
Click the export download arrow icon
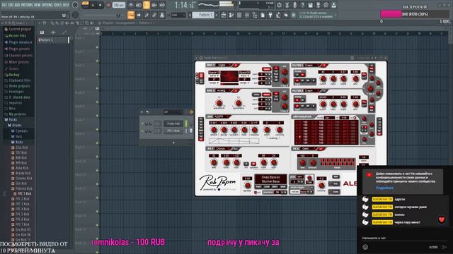(333, 5)
